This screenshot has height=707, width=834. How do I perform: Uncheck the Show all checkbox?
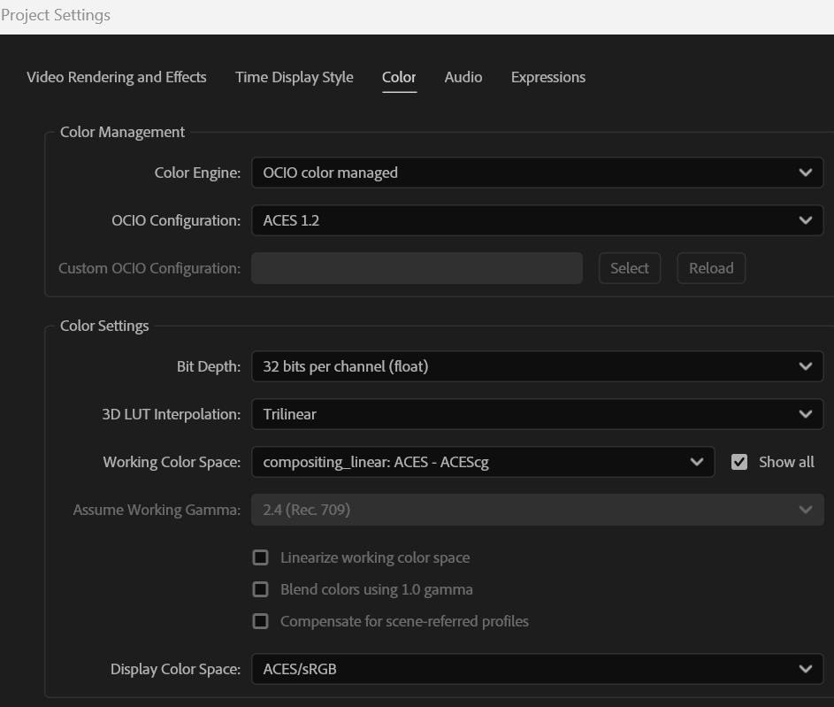(739, 462)
